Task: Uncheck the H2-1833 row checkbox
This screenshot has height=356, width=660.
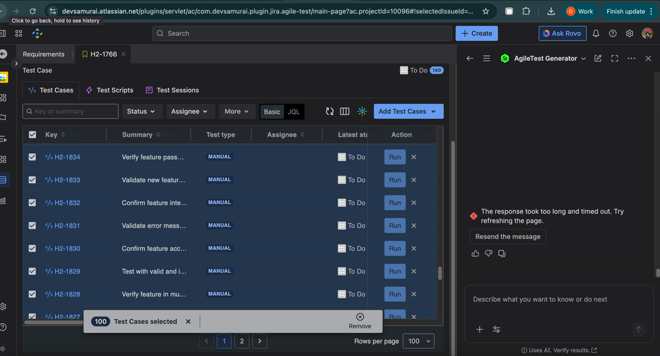Action: click(x=32, y=180)
